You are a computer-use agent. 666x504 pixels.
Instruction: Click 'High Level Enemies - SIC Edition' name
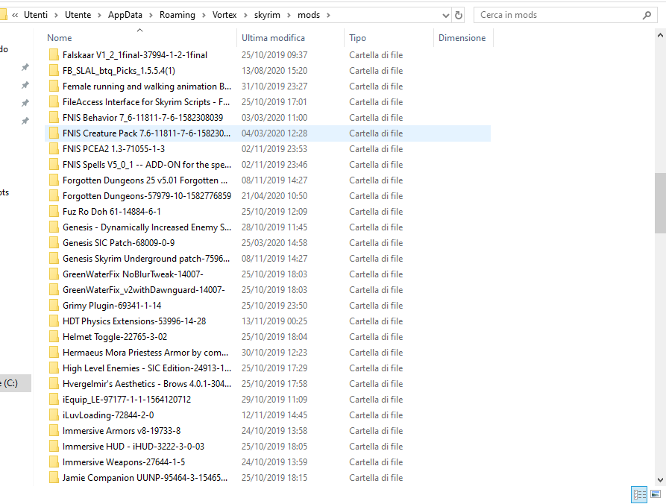point(147,368)
